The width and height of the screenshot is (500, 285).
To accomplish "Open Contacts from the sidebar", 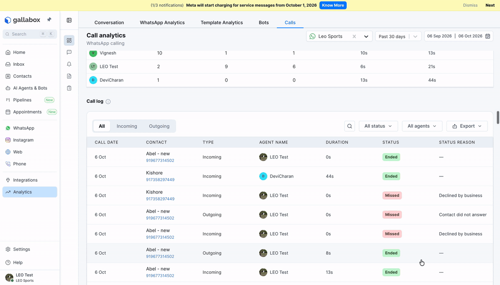I will pos(30,76).
